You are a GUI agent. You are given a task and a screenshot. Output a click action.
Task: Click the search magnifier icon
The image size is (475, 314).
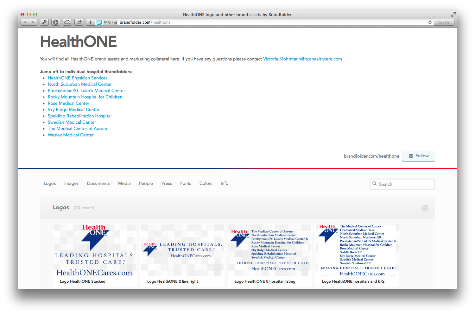click(375, 184)
